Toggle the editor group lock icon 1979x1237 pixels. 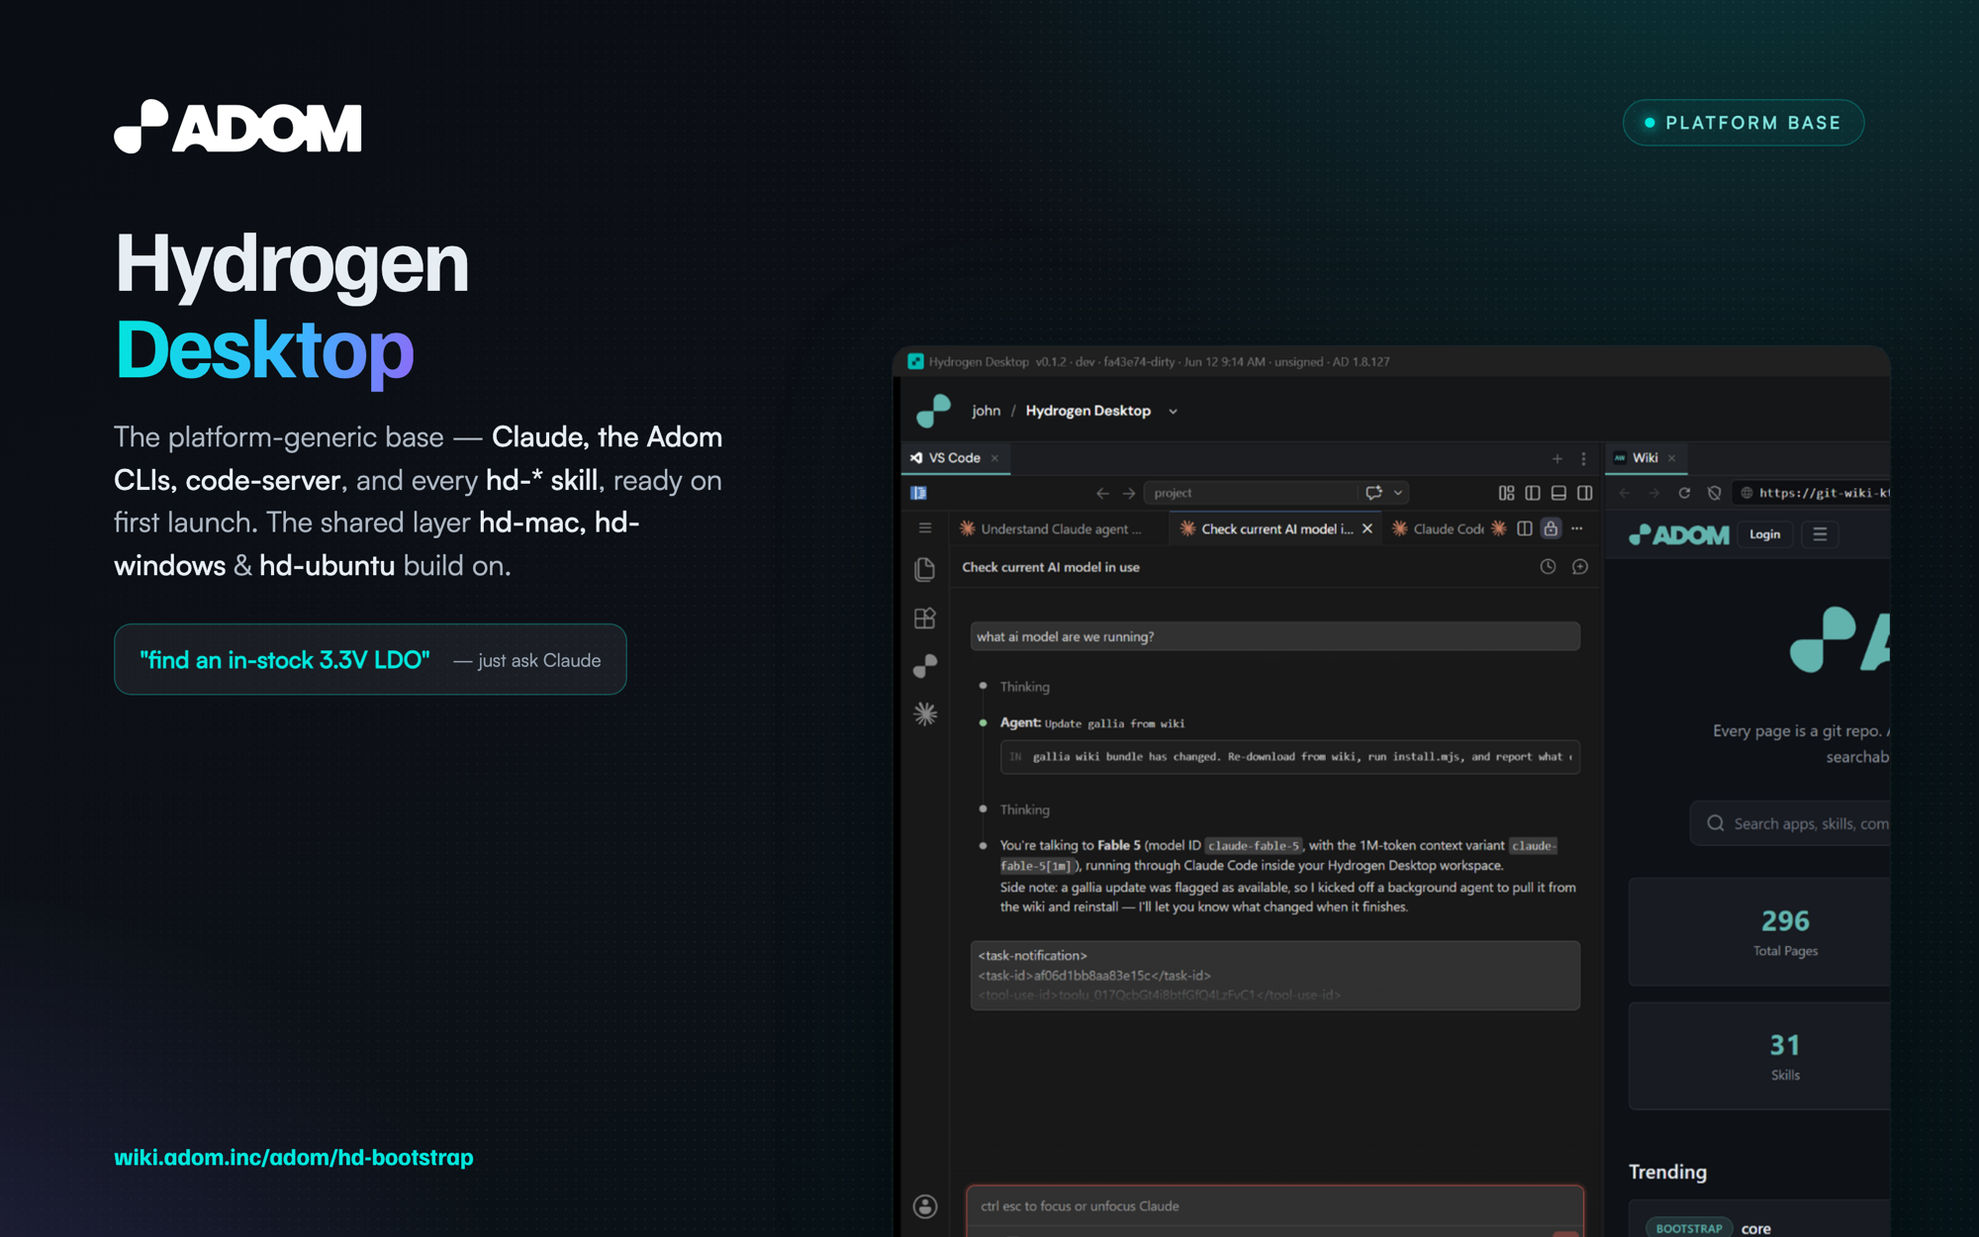[1551, 528]
